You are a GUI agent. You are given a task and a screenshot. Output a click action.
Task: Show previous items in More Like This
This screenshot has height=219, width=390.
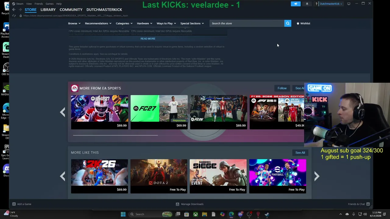pos(62,176)
